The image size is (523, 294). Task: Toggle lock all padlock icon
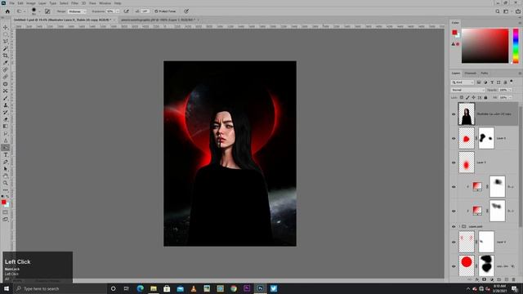pos(485,97)
